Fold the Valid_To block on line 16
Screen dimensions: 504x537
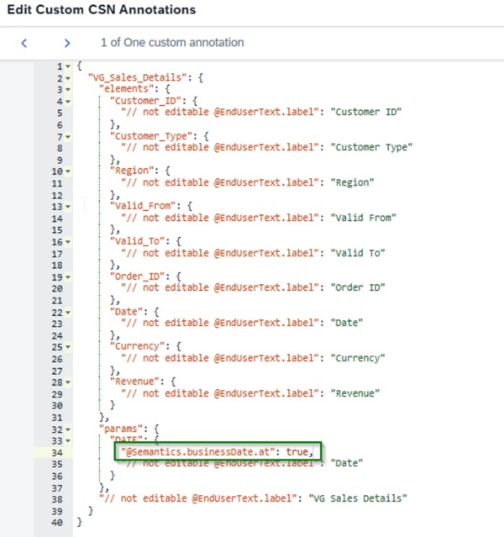click(69, 240)
